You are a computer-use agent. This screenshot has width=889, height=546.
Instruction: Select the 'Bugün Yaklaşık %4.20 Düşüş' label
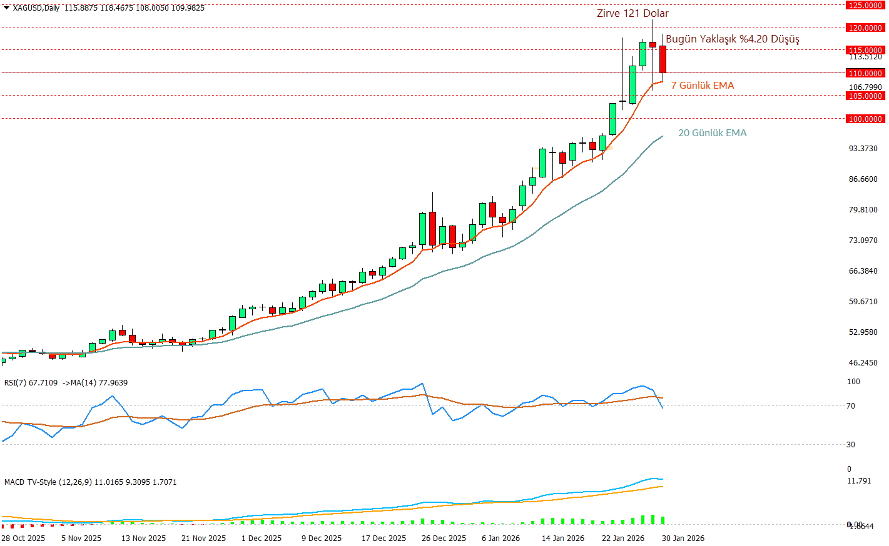(732, 39)
